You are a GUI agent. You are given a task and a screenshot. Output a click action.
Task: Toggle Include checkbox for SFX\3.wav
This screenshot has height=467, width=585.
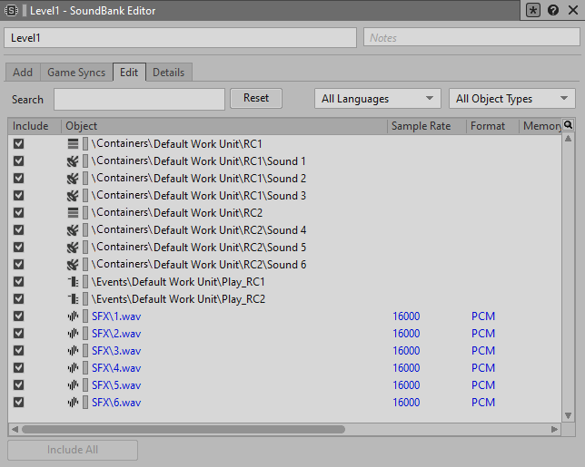click(x=19, y=351)
